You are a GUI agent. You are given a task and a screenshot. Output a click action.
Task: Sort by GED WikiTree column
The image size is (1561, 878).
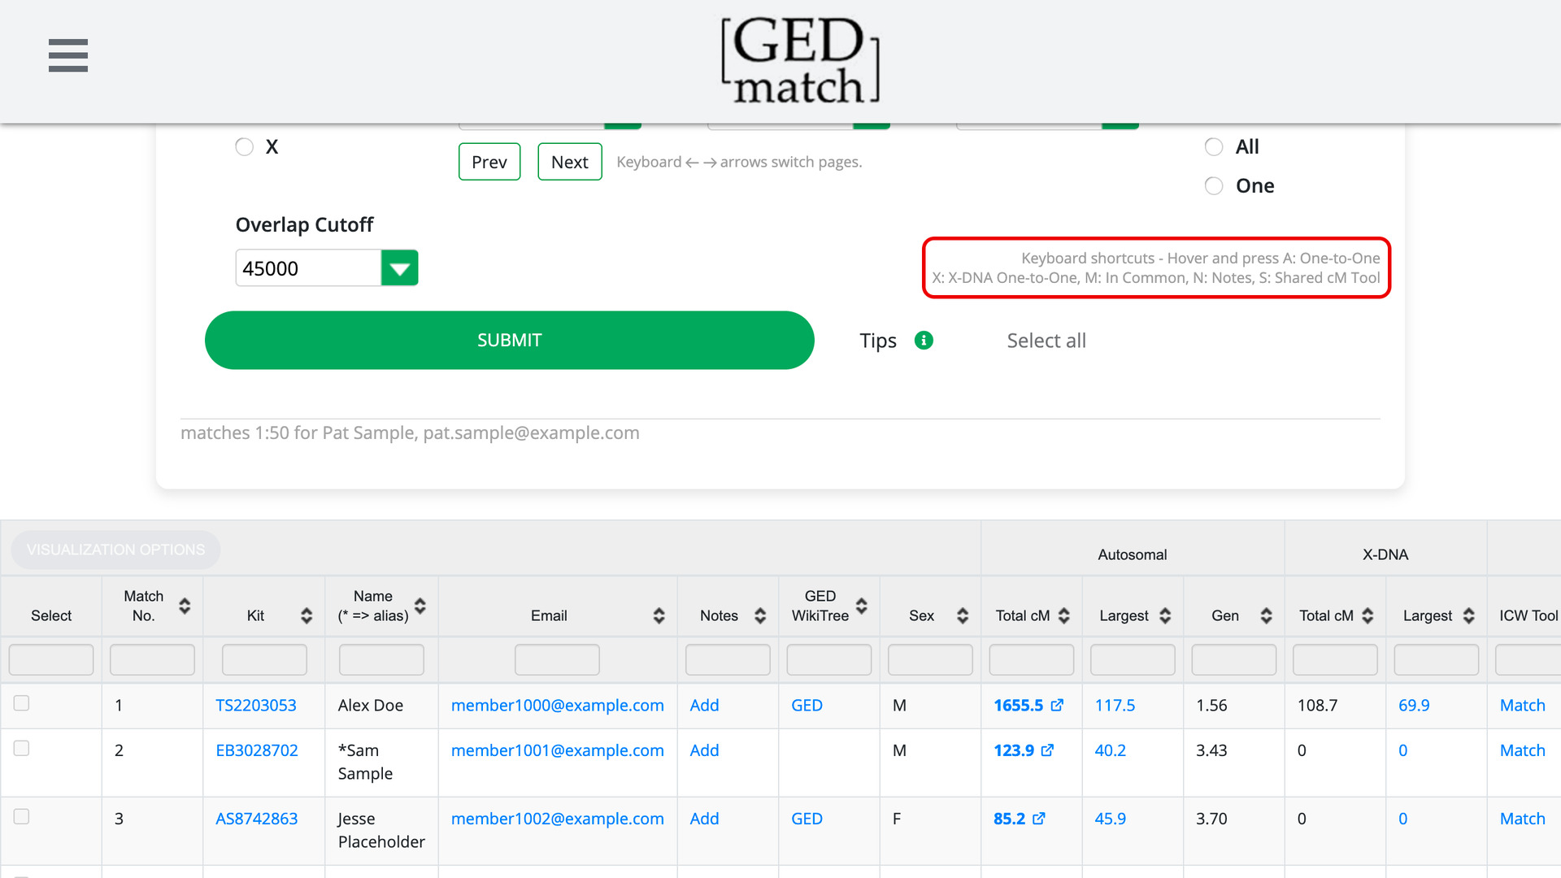pyautogui.click(x=862, y=606)
